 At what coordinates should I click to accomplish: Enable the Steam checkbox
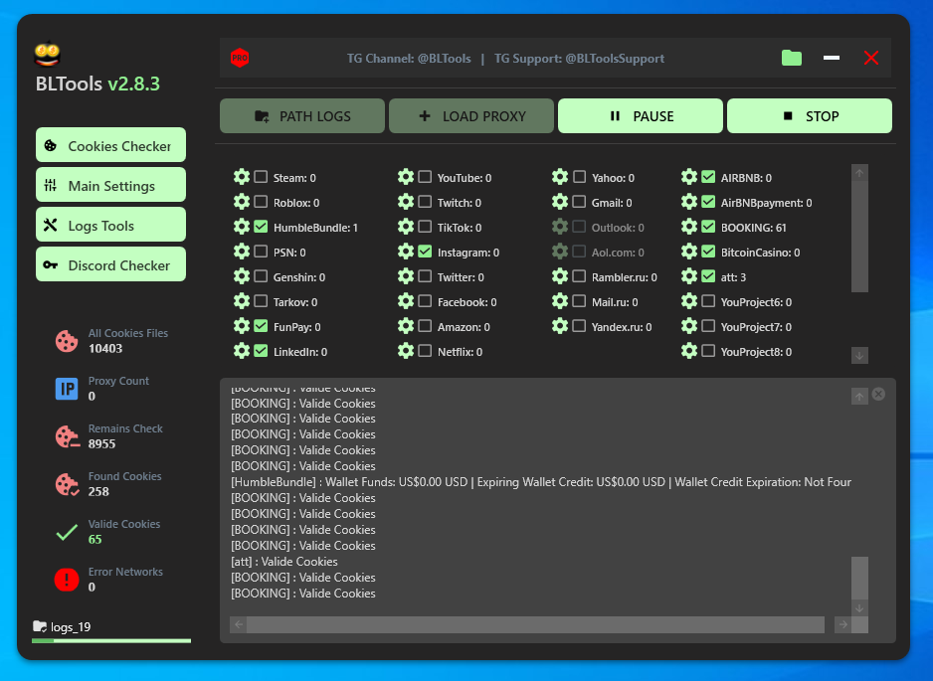pos(261,177)
